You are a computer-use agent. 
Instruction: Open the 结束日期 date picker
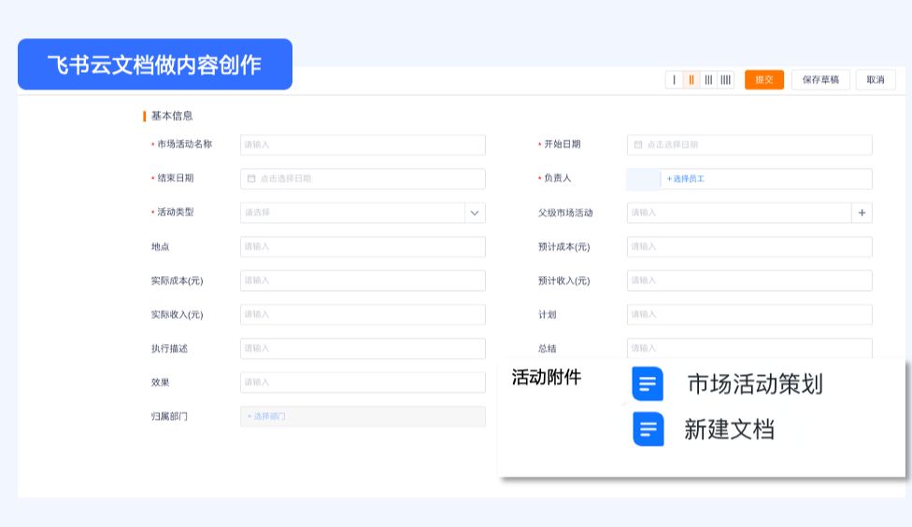(363, 179)
